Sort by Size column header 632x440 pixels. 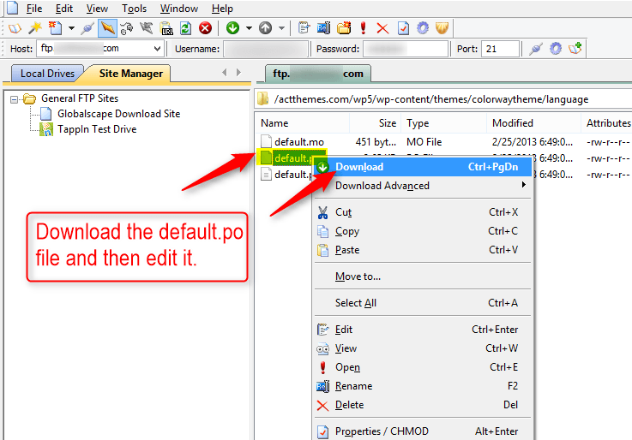coord(375,123)
